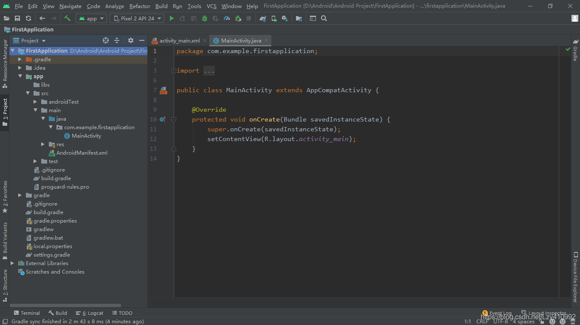Collapse all icon in Project panel header
Image resolution: width=580 pixels, height=325 pixels.
pos(117,40)
